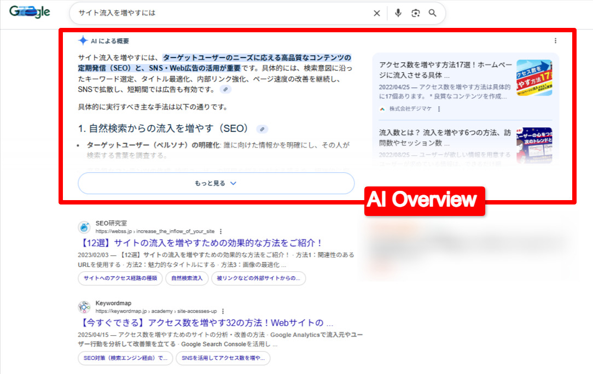Start voice search with microphone icon

[x=398, y=13]
